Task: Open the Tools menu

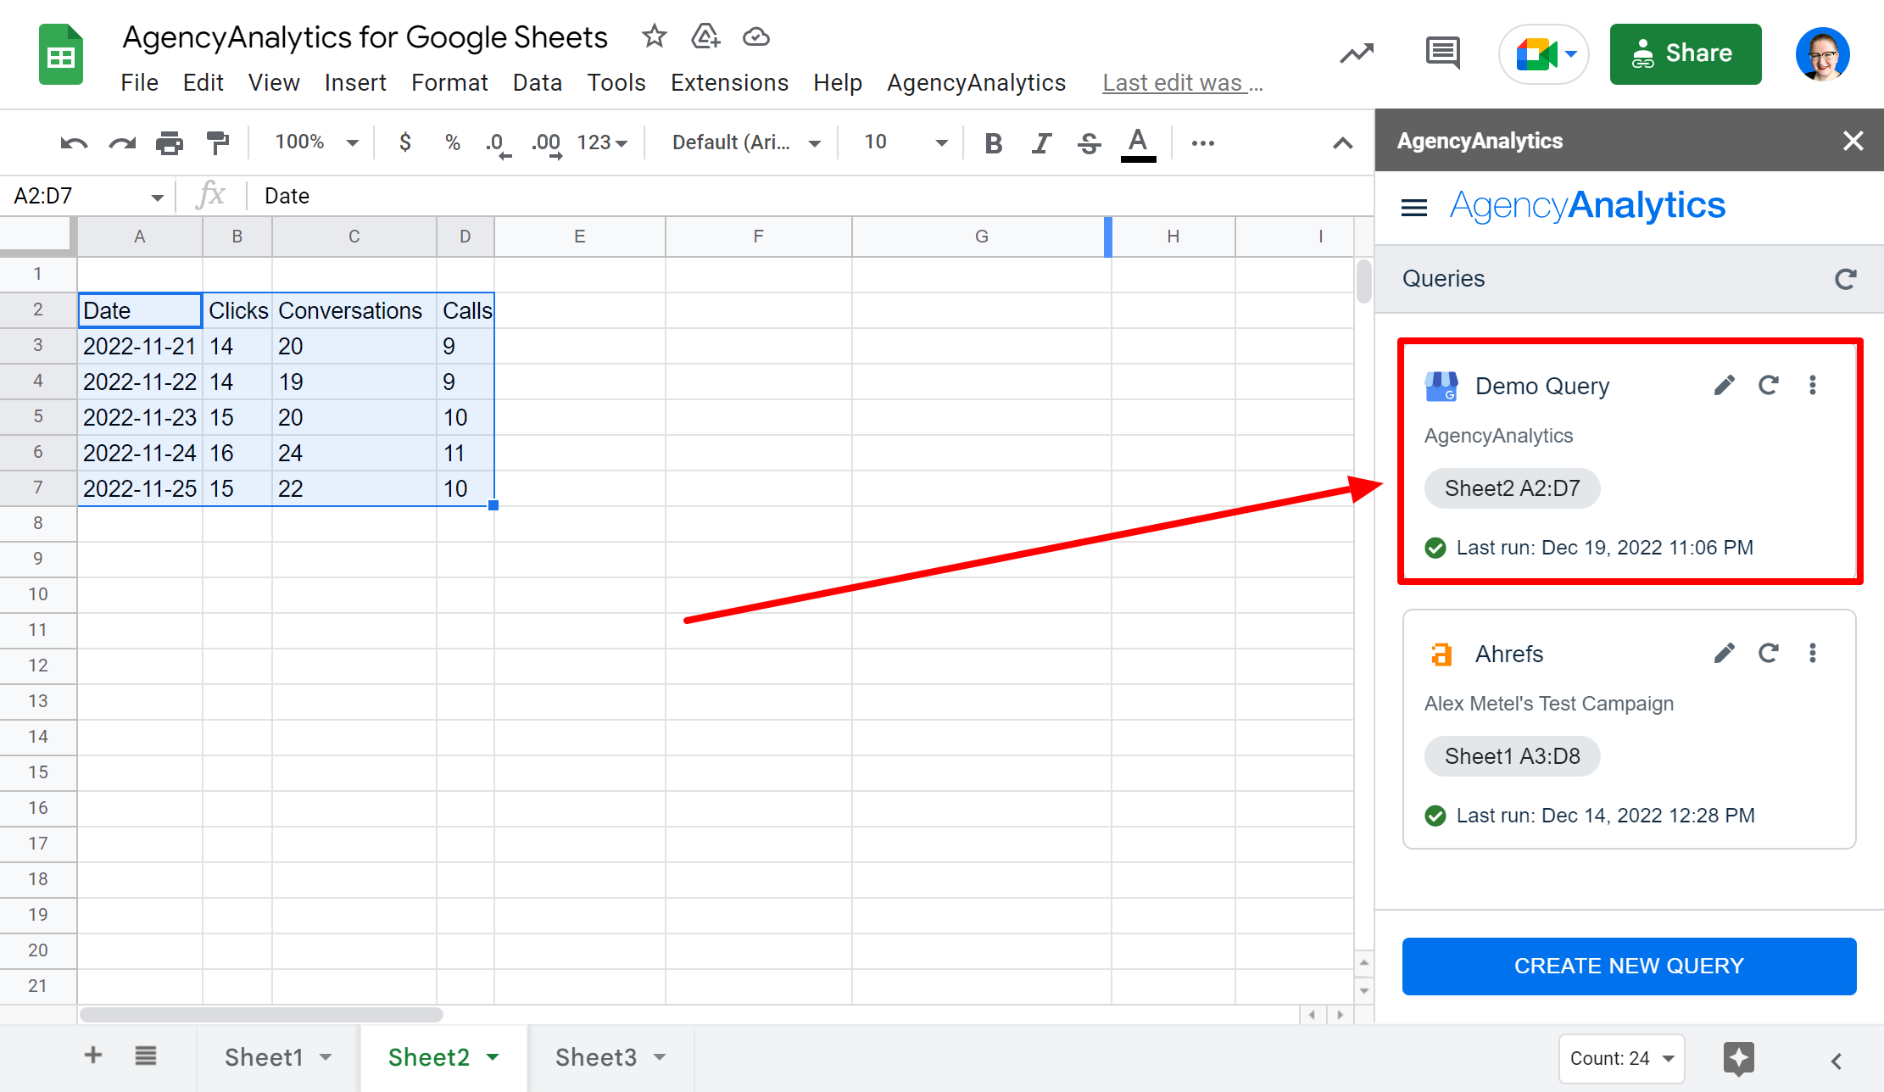Action: point(616,83)
